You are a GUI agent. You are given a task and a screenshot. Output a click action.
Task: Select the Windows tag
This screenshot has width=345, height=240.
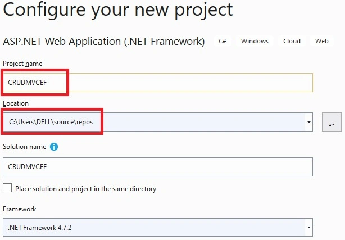coord(255,41)
